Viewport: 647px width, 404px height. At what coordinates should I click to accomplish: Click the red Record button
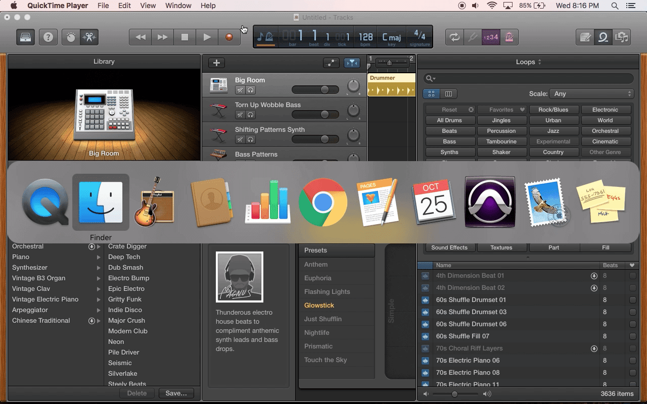click(229, 37)
